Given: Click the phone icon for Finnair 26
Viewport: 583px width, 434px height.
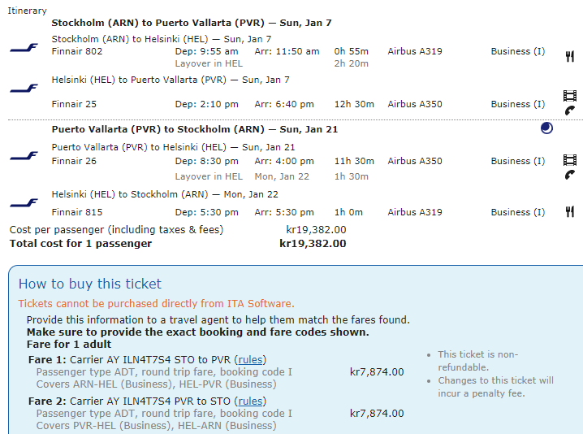Looking at the screenshot, I should (x=569, y=174).
